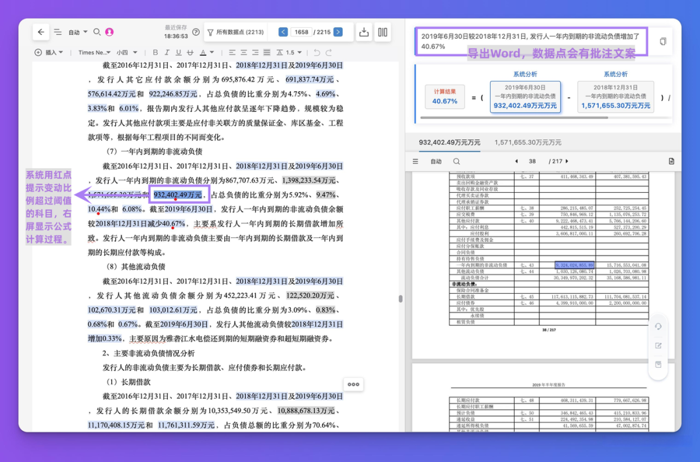Screen dimensions: 700x462
Task: Click the 1,398,233.54万元 data point
Action: [309, 181]
